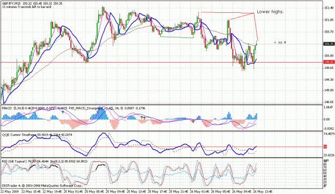Click the left arrow of the green arrow pair in MACD pane

click(142, 118)
